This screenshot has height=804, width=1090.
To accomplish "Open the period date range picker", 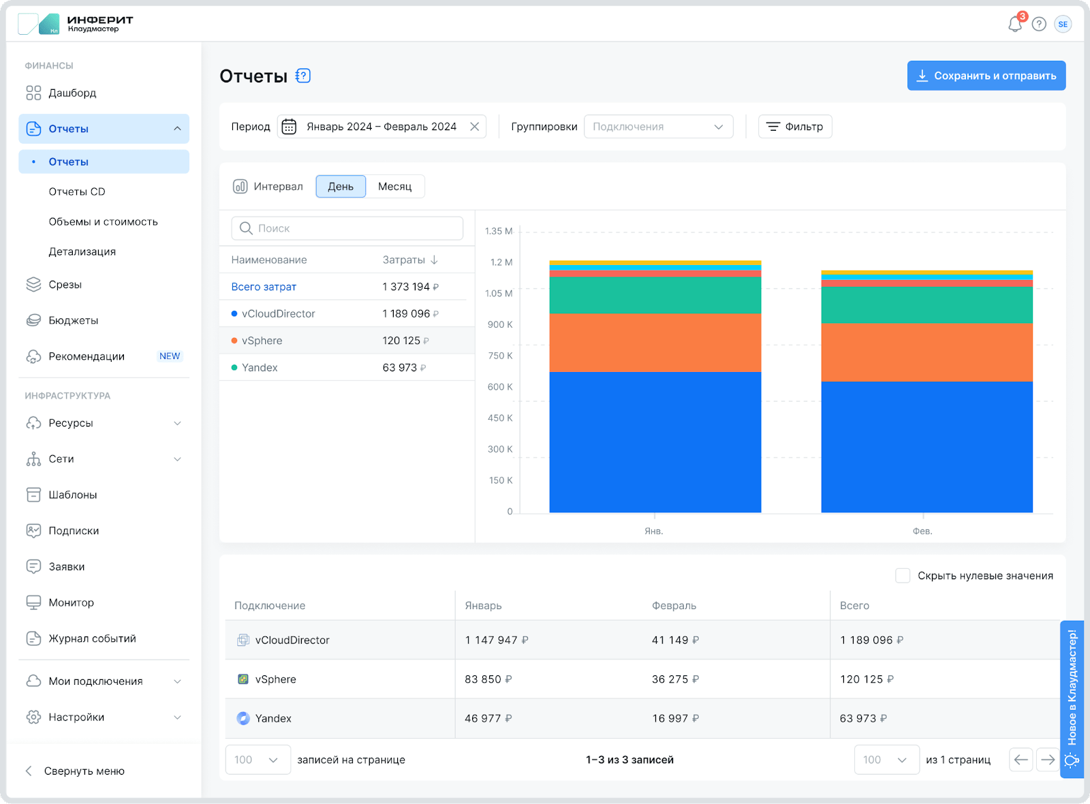I will (381, 127).
